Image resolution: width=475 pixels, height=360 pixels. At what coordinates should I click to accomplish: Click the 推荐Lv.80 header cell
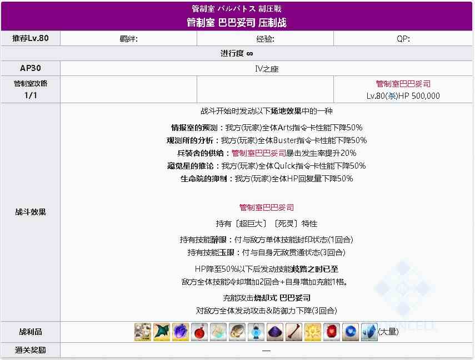31,38
